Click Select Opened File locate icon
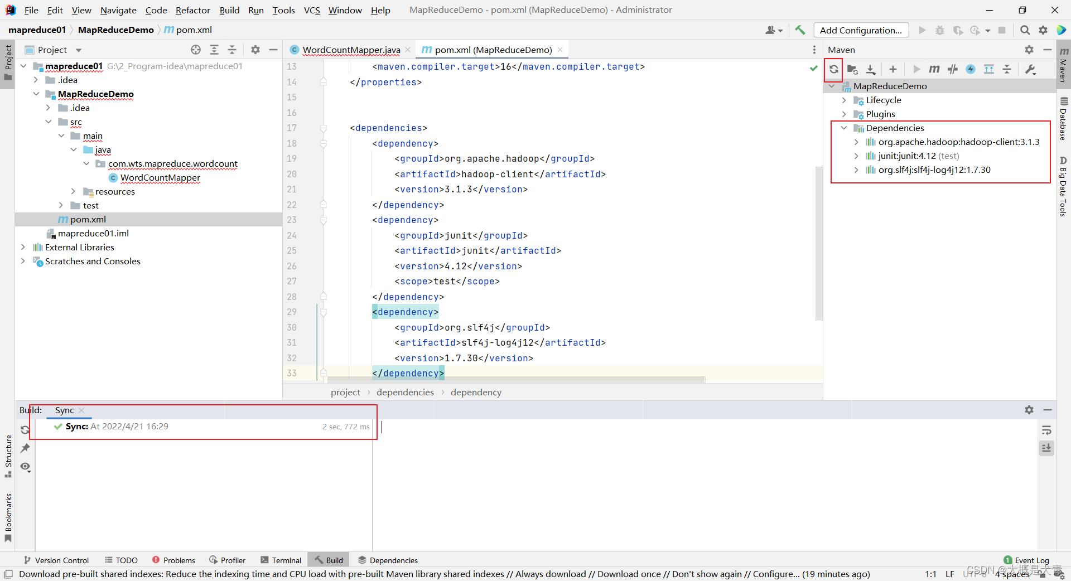This screenshot has height=581, width=1071. (196, 50)
